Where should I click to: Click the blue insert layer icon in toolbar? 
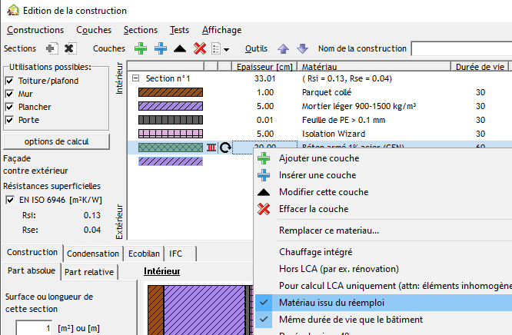[161, 48]
